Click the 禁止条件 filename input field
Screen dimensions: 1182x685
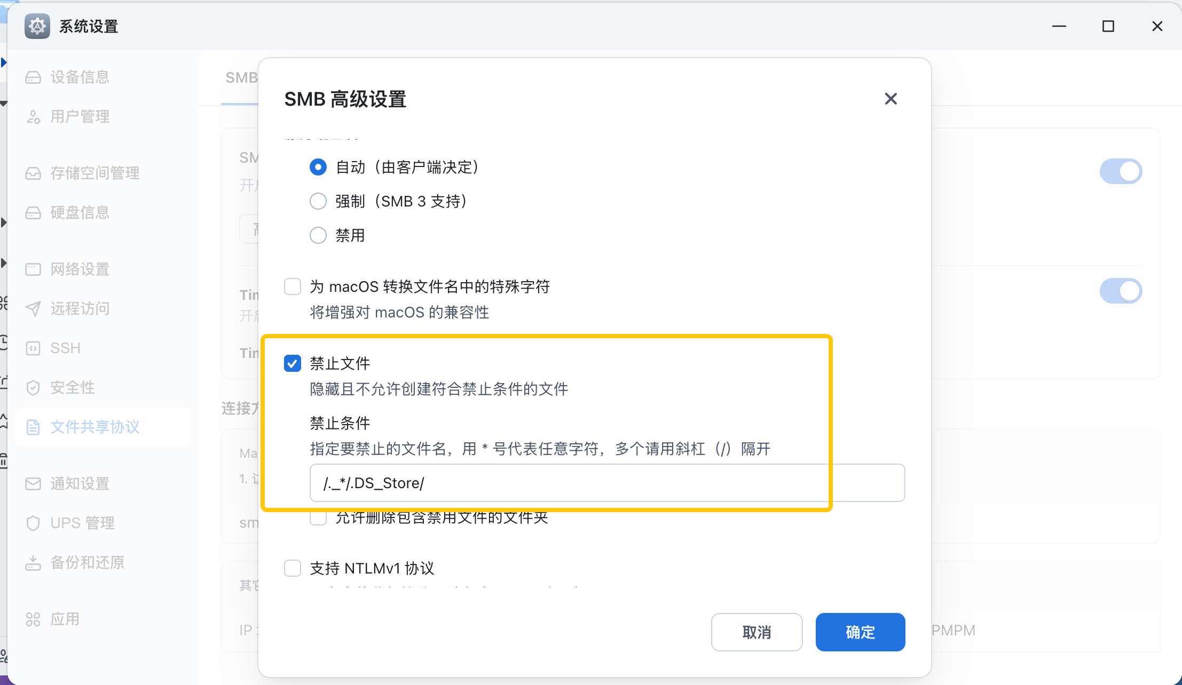607,483
